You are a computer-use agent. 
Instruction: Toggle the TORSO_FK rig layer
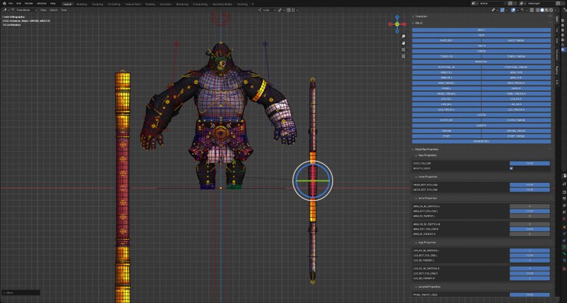point(447,56)
